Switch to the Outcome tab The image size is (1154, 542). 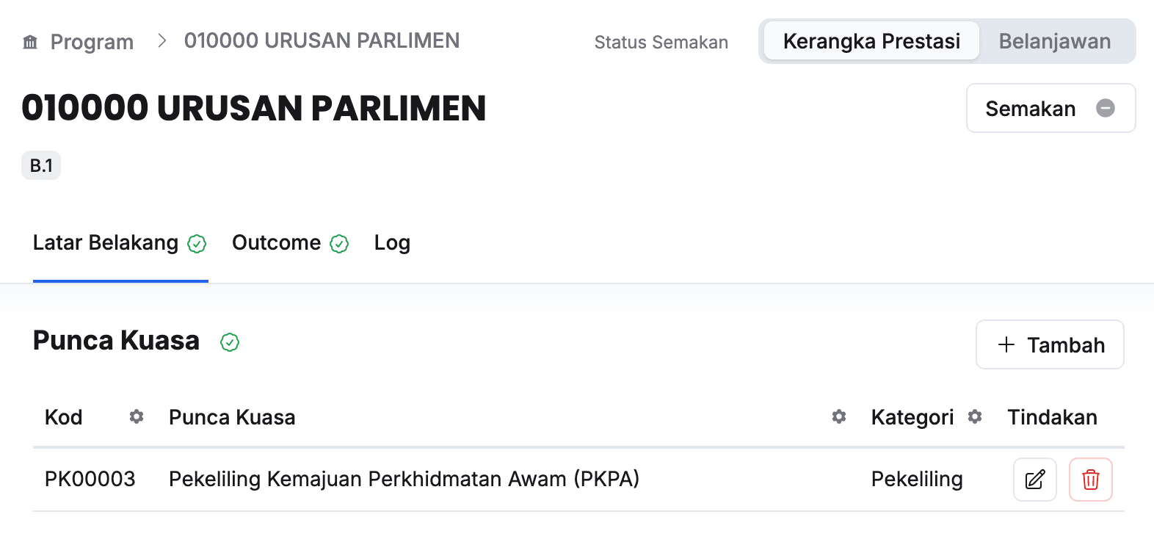click(x=277, y=243)
